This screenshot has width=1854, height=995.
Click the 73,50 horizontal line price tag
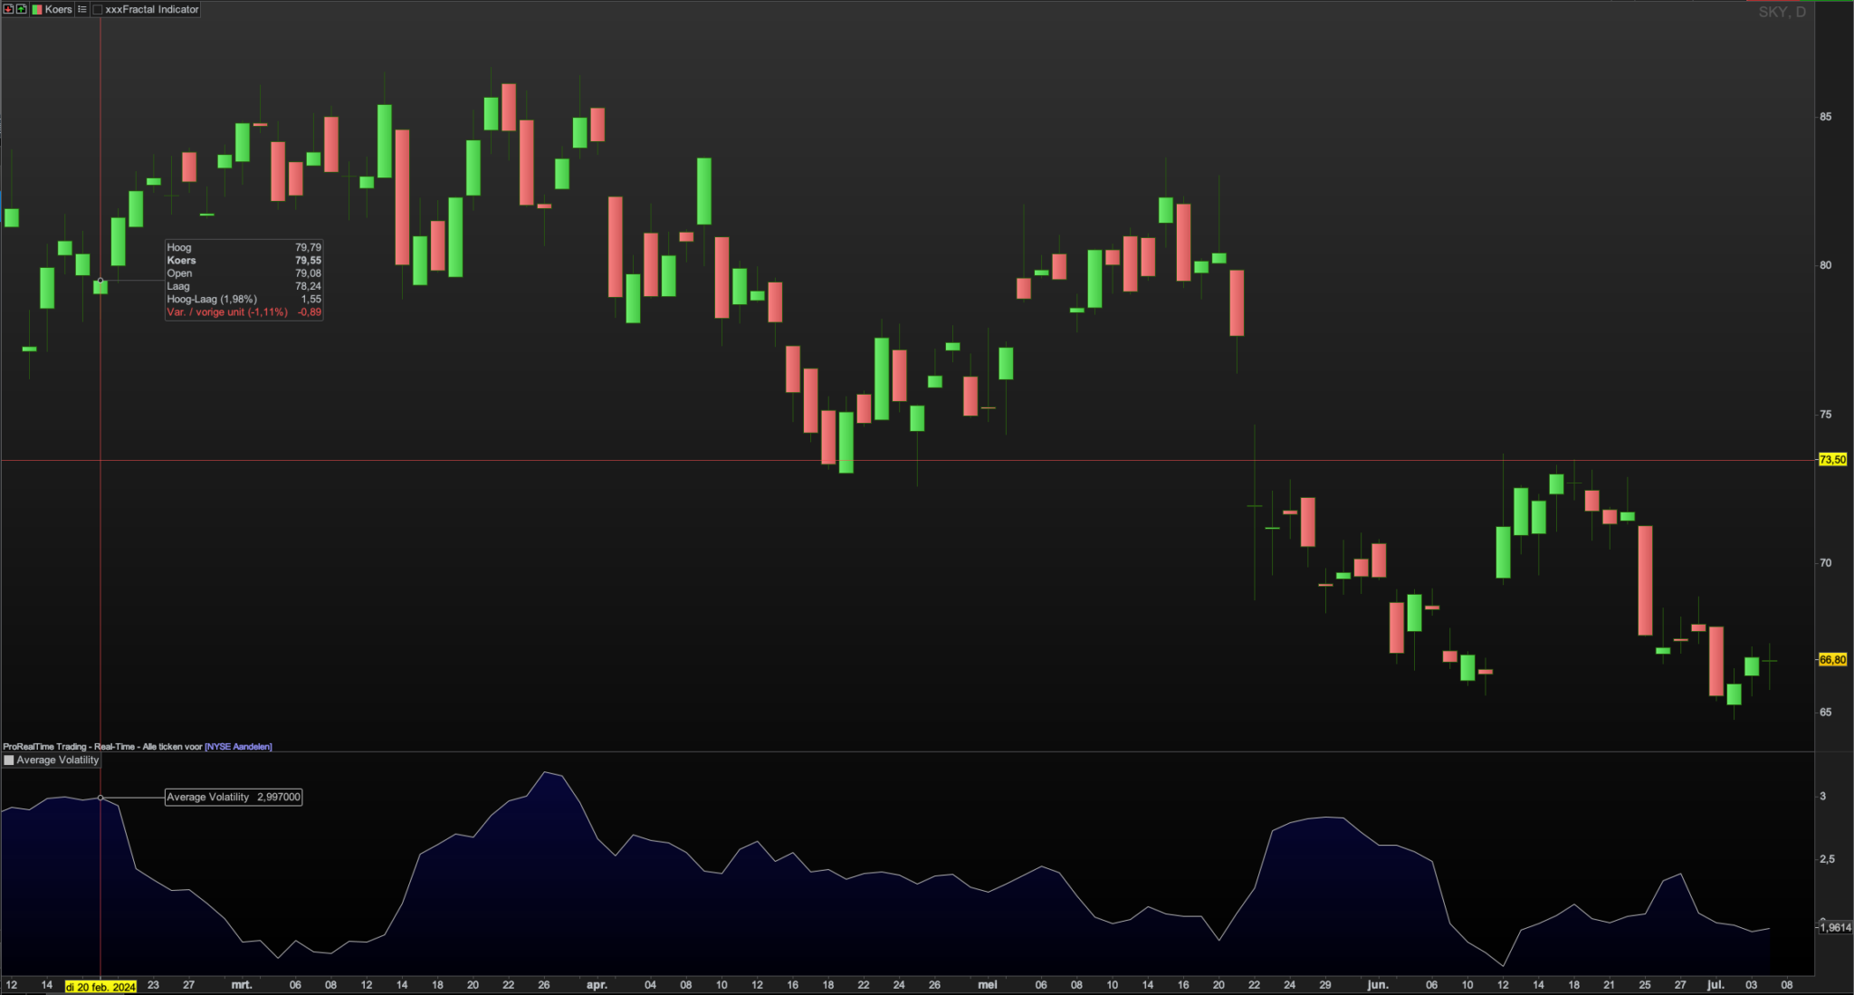click(x=1832, y=460)
